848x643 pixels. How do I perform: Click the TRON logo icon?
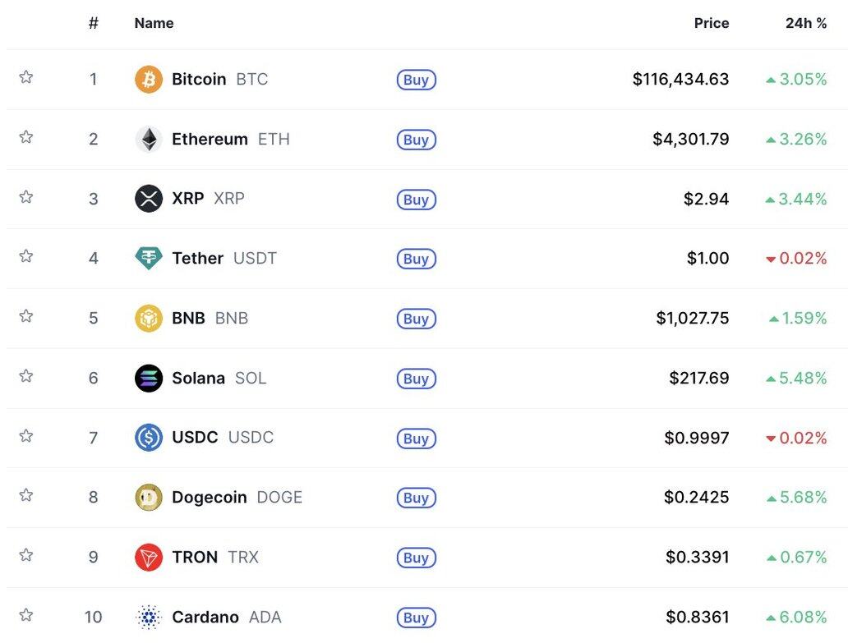click(149, 558)
